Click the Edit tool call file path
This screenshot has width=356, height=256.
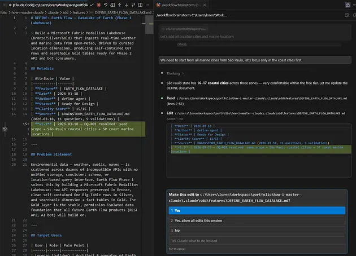260,113
